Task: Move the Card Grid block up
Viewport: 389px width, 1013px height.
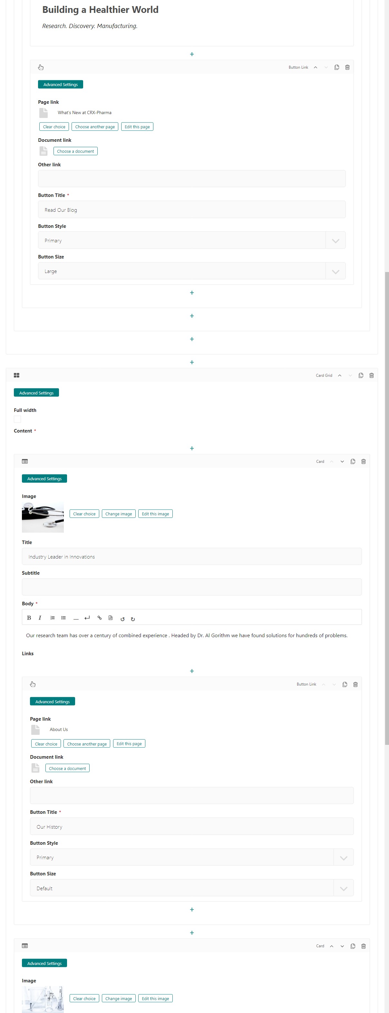Action: (339, 375)
